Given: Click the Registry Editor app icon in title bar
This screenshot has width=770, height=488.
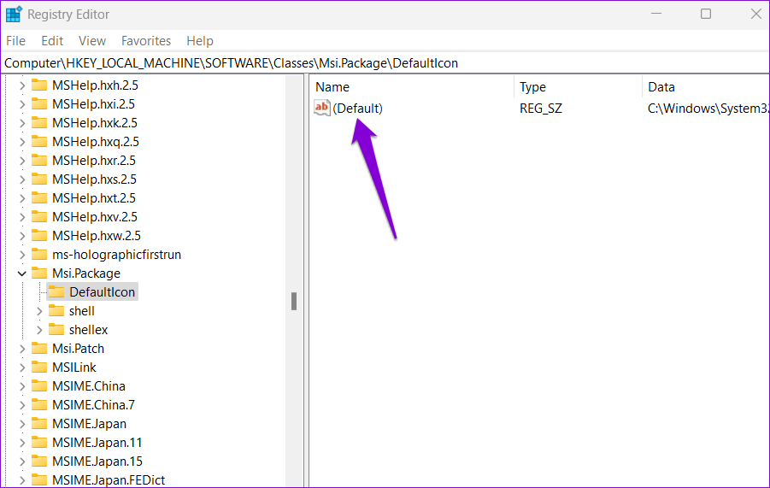Looking at the screenshot, I should (14, 14).
